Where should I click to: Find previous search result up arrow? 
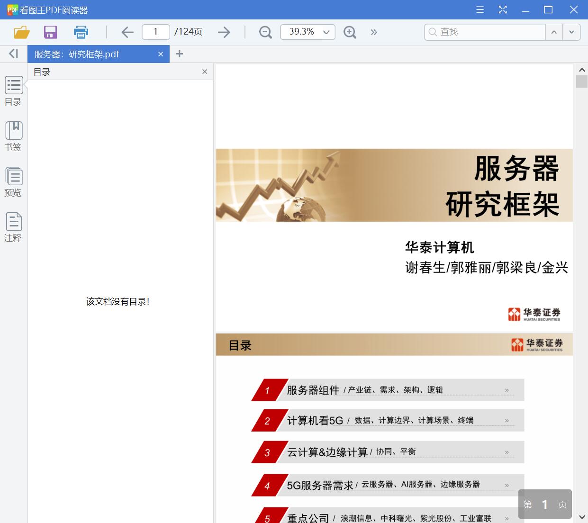click(554, 32)
